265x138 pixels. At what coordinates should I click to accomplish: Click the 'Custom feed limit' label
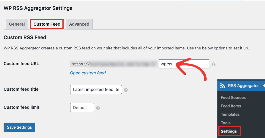(x=21, y=107)
